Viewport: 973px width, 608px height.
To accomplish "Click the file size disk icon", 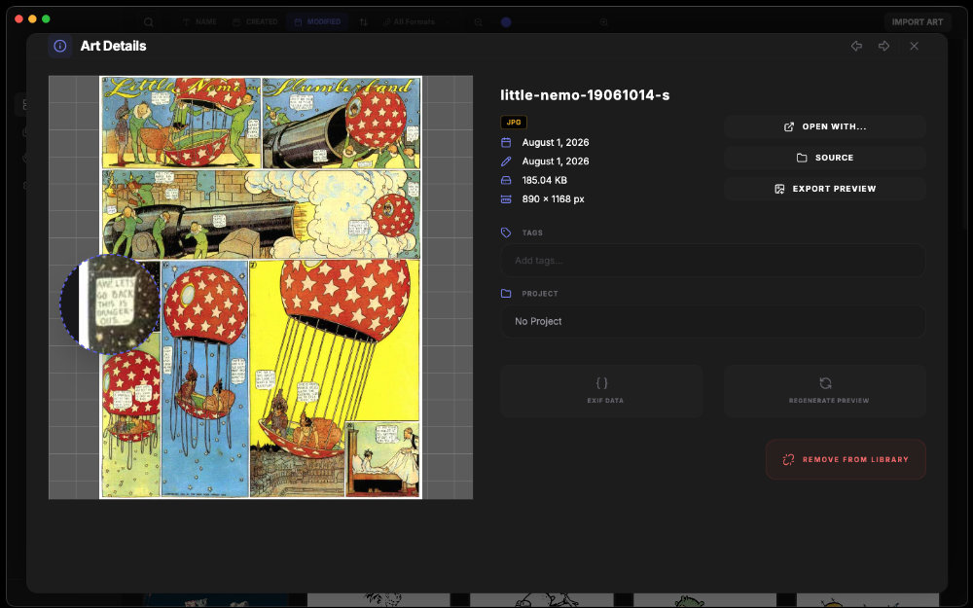I will point(506,181).
